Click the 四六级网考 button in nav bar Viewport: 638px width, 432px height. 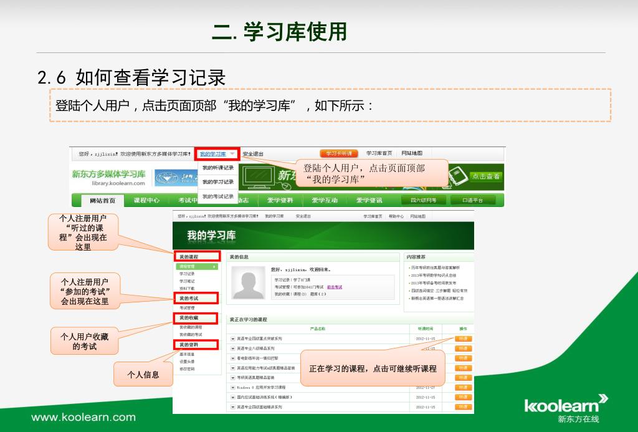pos(423,200)
